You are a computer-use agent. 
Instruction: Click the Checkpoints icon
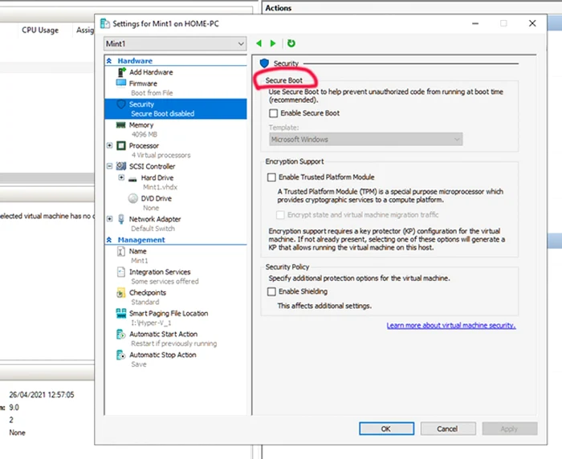pyautogui.click(x=121, y=293)
